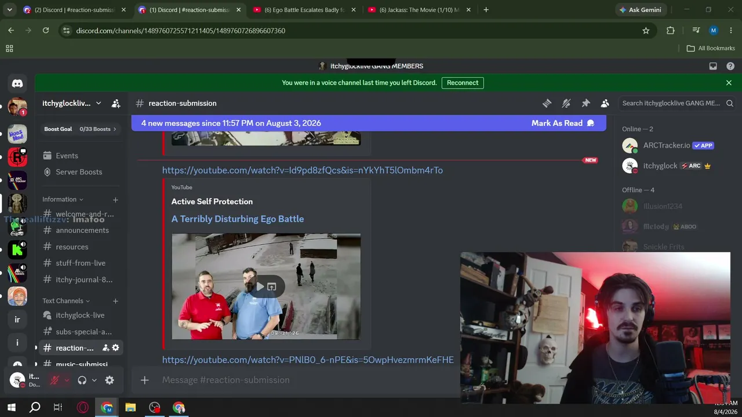
Task: Open Server Boosts
Action: pos(81,172)
